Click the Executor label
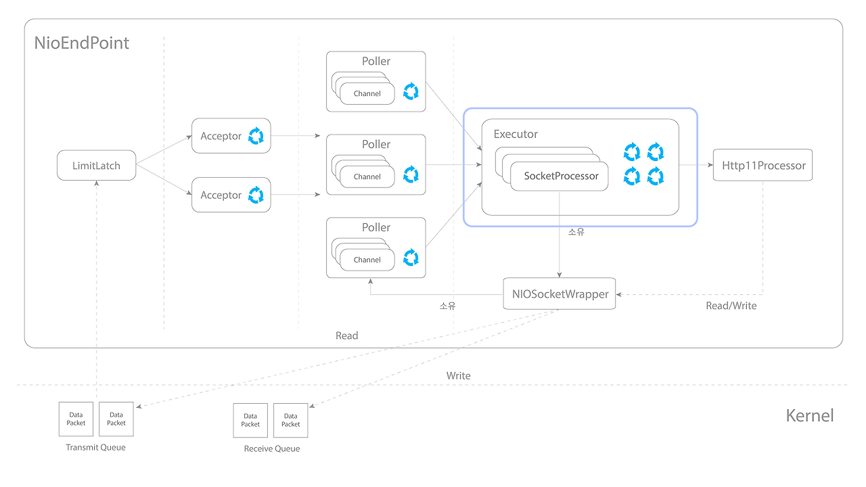This screenshot has width=866, height=487. pos(516,134)
